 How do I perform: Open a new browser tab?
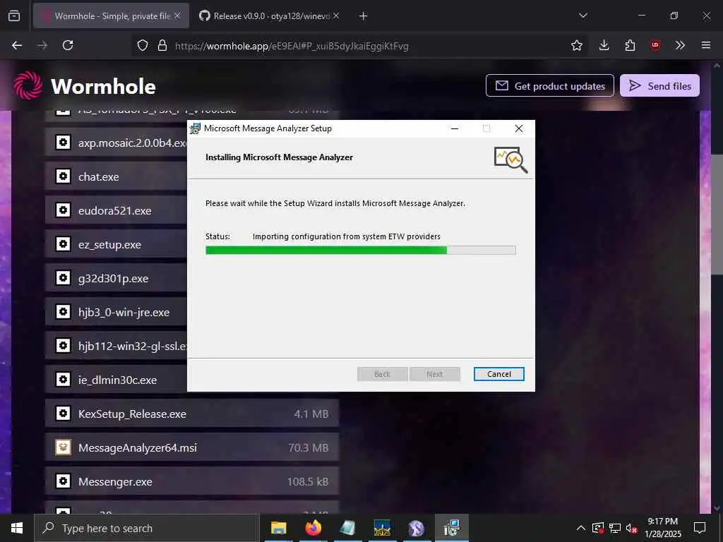tap(364, 16)
